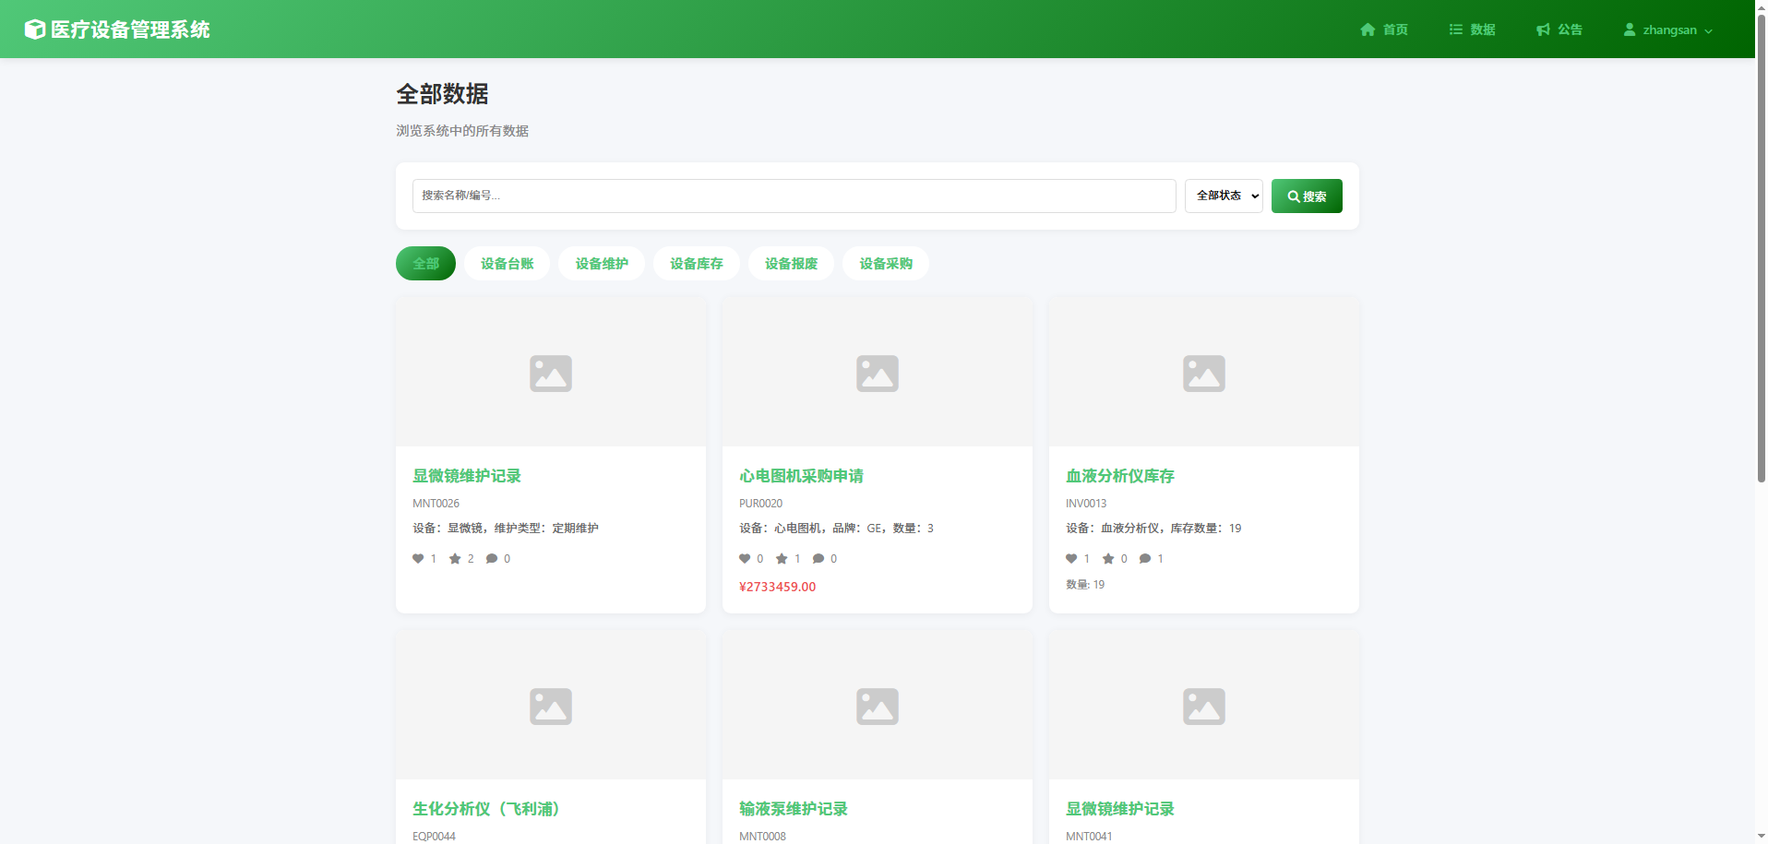Open the 首页 home page
Screen dimensions: 1768x844
[1384, 30]
